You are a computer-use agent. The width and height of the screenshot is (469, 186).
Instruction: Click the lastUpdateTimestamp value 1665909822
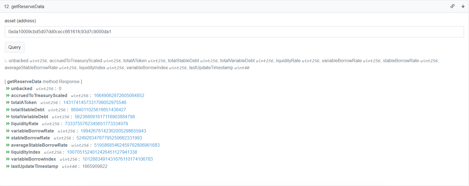pos(95,166)
